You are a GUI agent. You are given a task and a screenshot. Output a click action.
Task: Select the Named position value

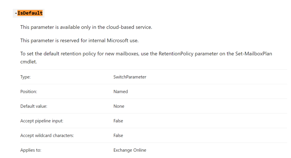[120, 91]
